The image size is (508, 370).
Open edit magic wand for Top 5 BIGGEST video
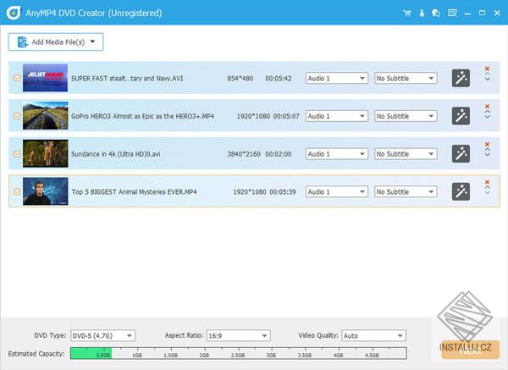461,192
